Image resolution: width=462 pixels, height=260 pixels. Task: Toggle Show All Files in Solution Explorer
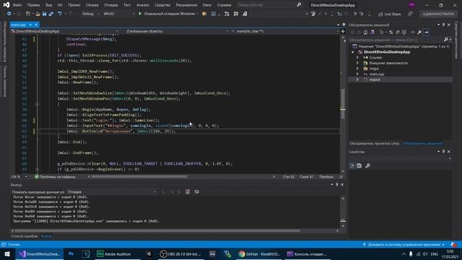tap(404, 32)
